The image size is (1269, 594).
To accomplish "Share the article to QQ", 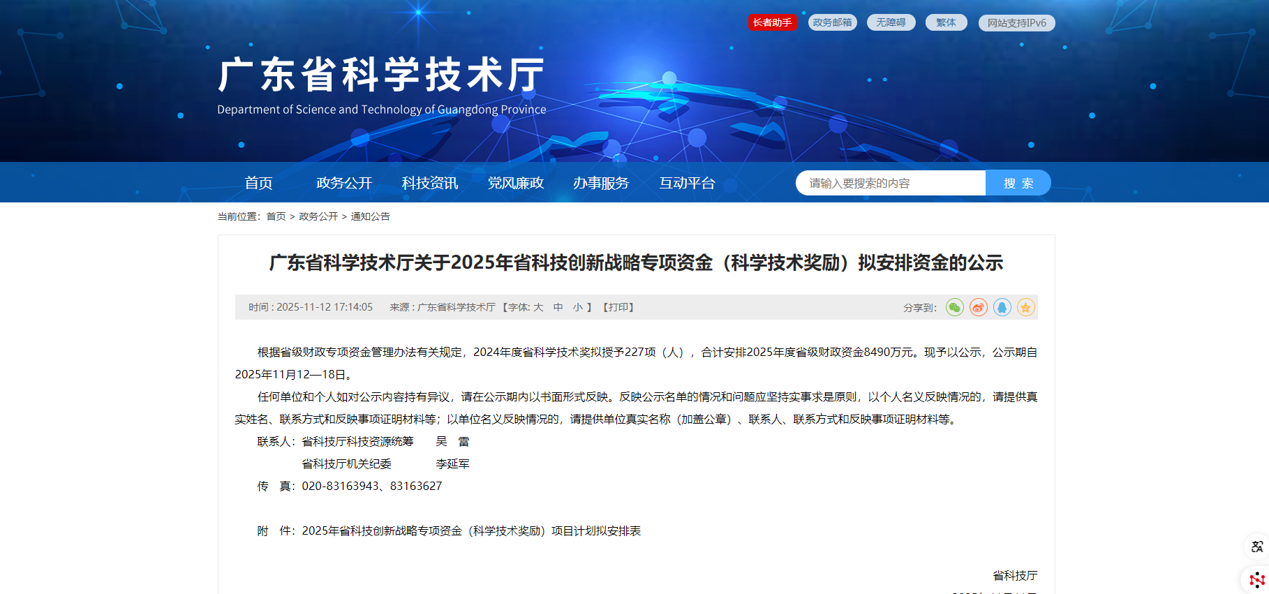I will (1002, 307).
